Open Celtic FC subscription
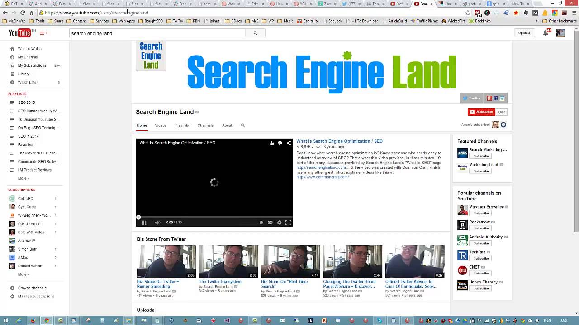This screenshot has height=325, width=579. pos(25,199)
